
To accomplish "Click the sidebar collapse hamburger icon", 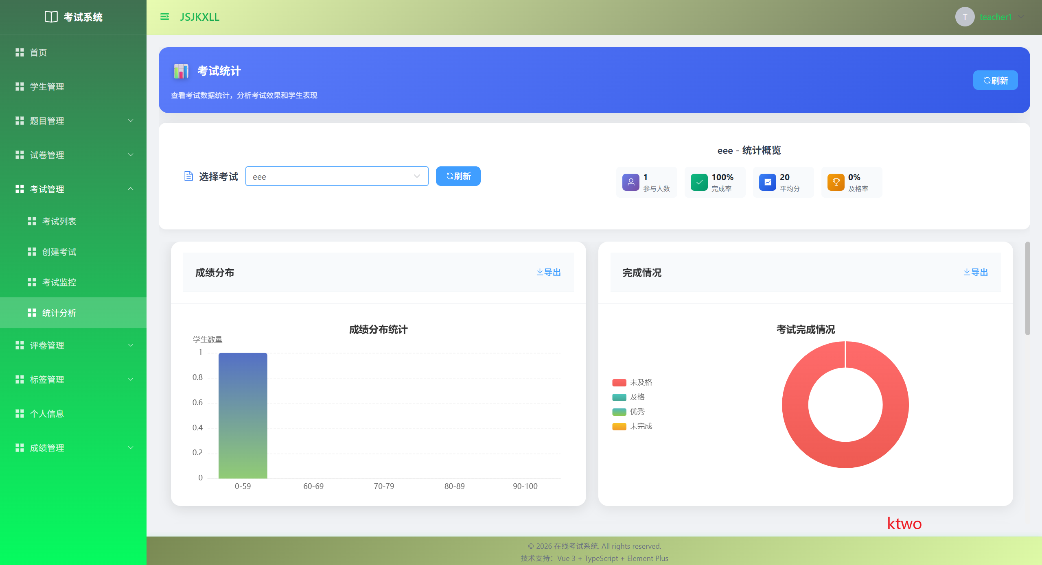I will point(164,17).
